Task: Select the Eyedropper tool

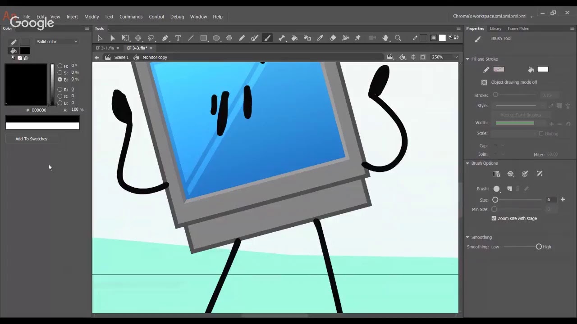Action: [320, 38]
